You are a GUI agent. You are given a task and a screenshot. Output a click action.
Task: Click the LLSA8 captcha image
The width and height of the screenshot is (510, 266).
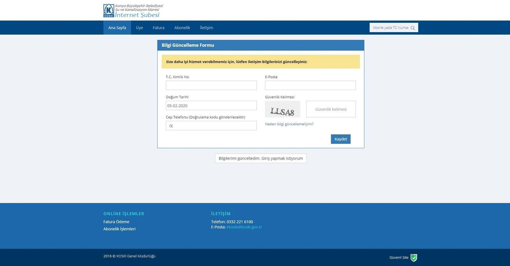click(282, 109)
